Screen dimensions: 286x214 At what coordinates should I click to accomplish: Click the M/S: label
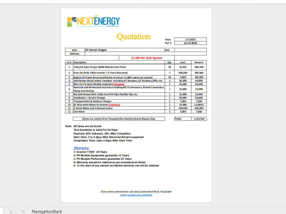tap(75, 50)
